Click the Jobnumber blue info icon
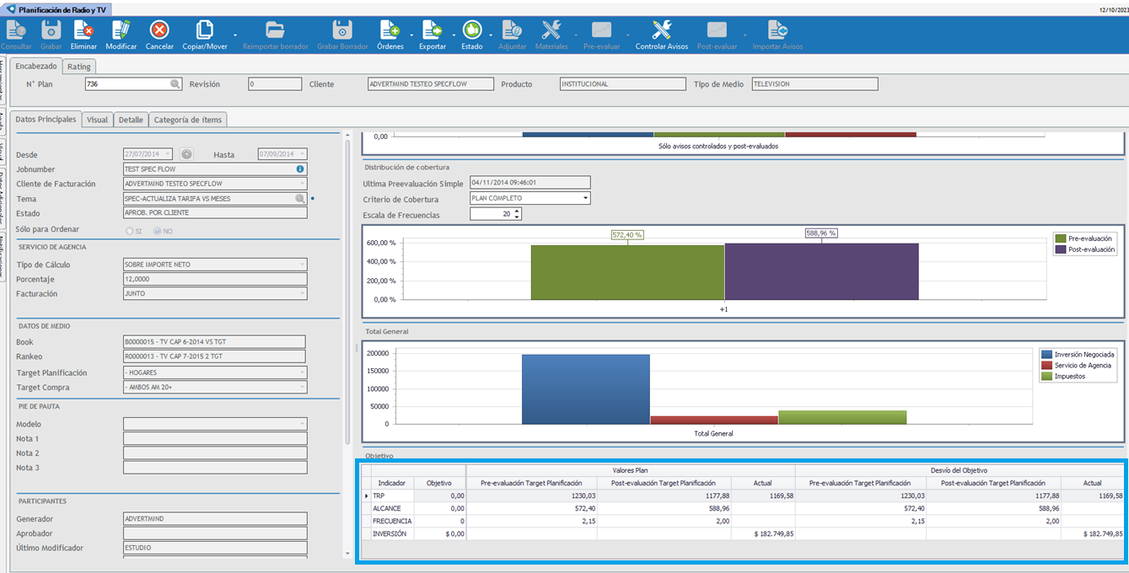Viewport: 1129px width, 573px height. pos(300,169)
